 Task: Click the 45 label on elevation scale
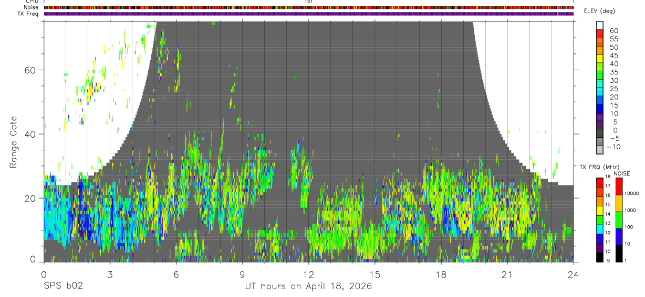pyautogui.click(x=613, y=56)
